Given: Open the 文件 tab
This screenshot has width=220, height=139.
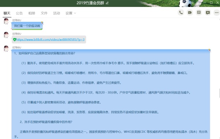Looking at the screenshot, I should tap(44, 13).
